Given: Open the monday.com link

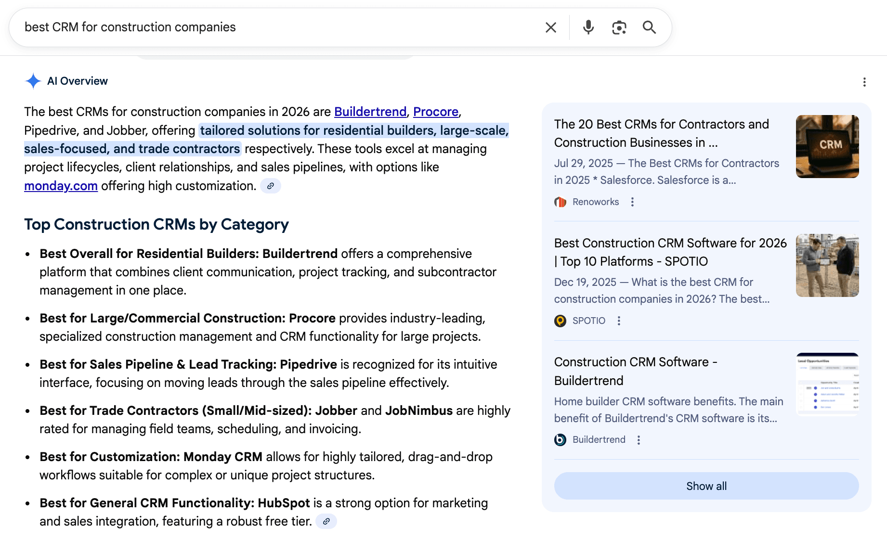Looking at the screenshot, I should (61, 186).
